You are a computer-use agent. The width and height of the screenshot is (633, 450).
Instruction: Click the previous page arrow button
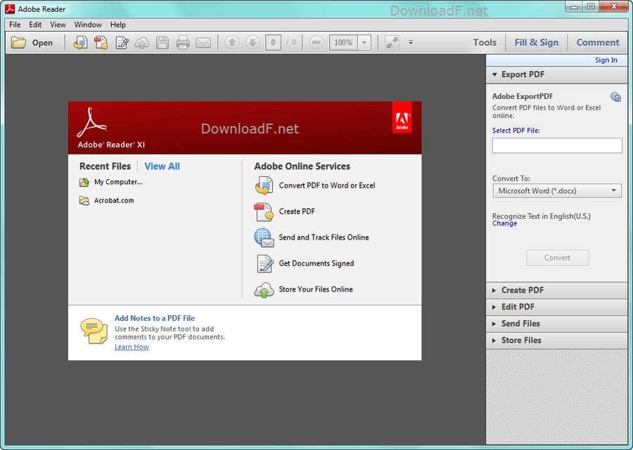[232, 42]
